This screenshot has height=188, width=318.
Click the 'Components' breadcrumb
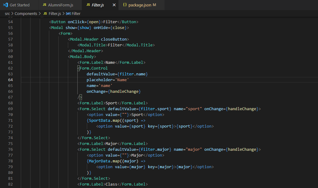[x=26, y=13]
